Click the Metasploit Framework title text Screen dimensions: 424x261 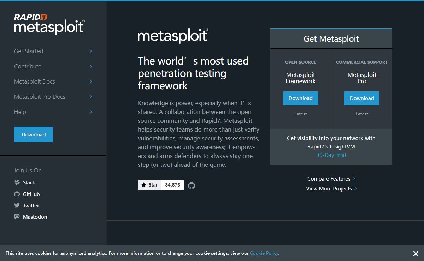click(301, 78)
